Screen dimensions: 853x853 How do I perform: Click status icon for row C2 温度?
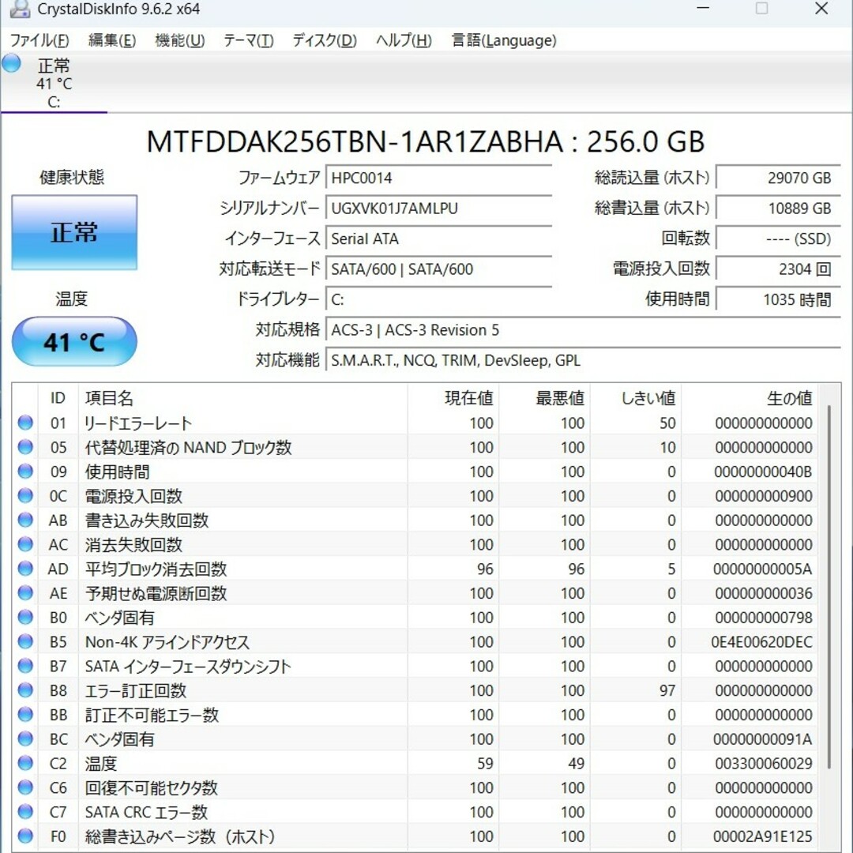25,763
